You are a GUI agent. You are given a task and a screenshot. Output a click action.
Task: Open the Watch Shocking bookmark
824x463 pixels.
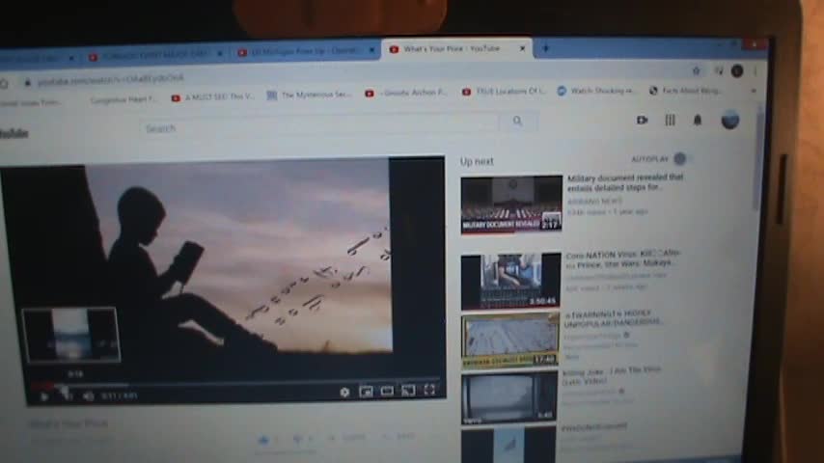point(596,91)
